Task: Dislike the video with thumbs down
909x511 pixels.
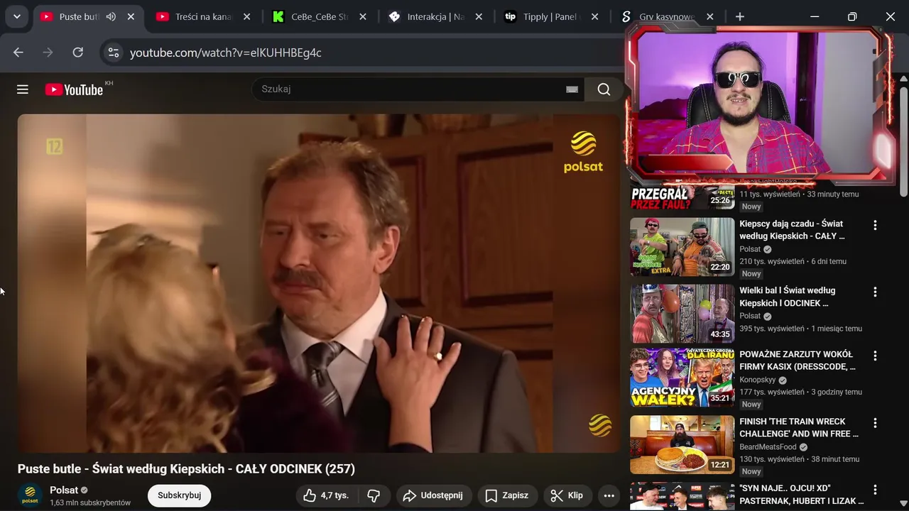Action: 374,495
